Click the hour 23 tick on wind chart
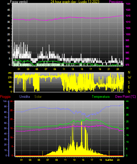 (x=118, y=69)
